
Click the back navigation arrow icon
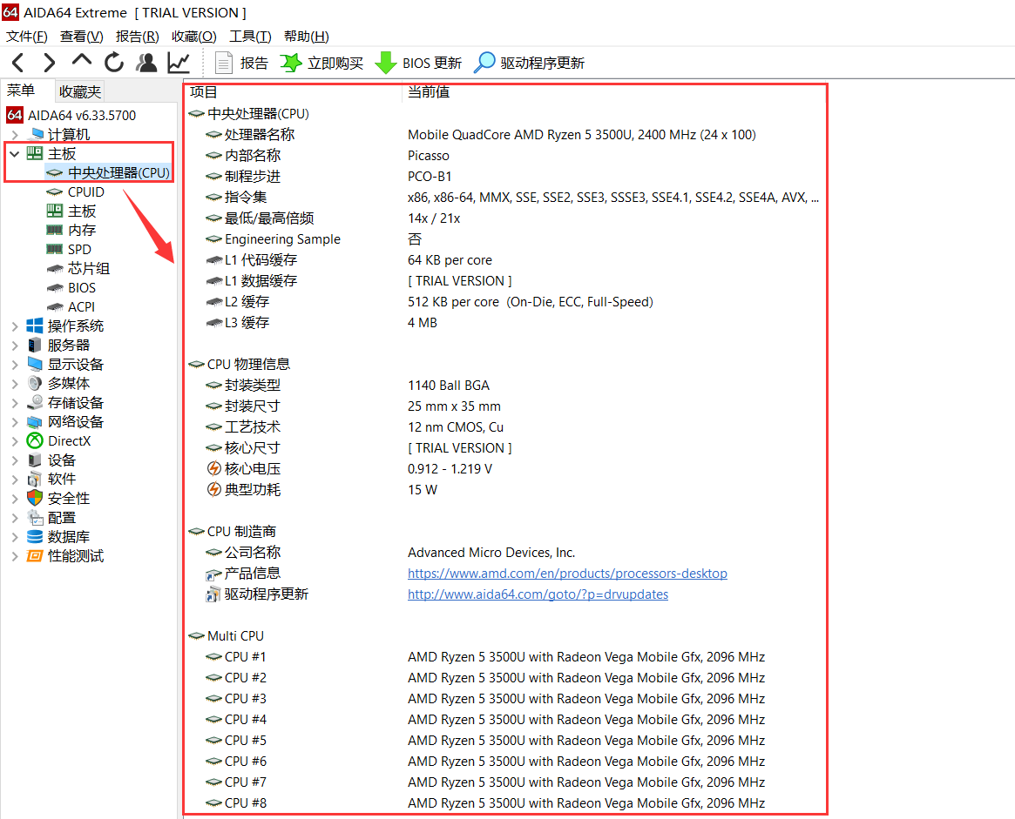[17, 62]
